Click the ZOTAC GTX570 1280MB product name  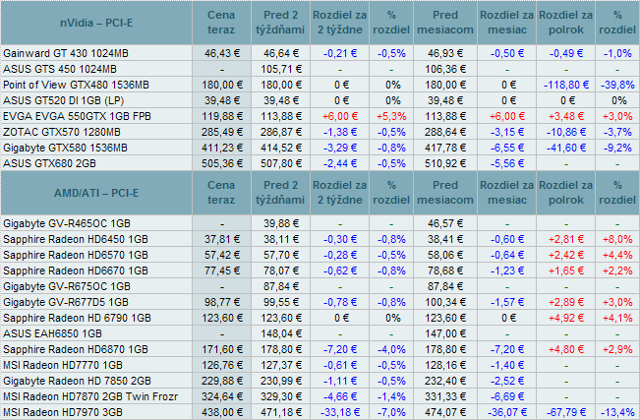point(62,132)
